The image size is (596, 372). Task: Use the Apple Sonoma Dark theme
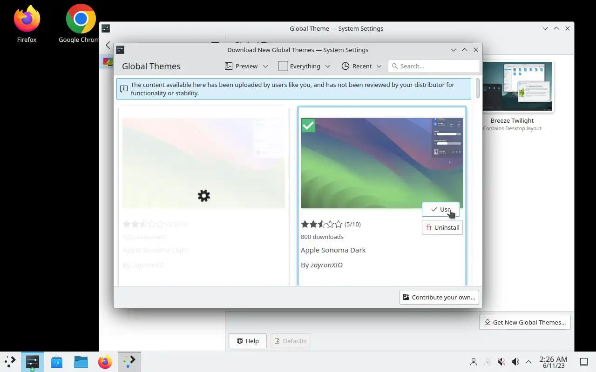point(440,209)
